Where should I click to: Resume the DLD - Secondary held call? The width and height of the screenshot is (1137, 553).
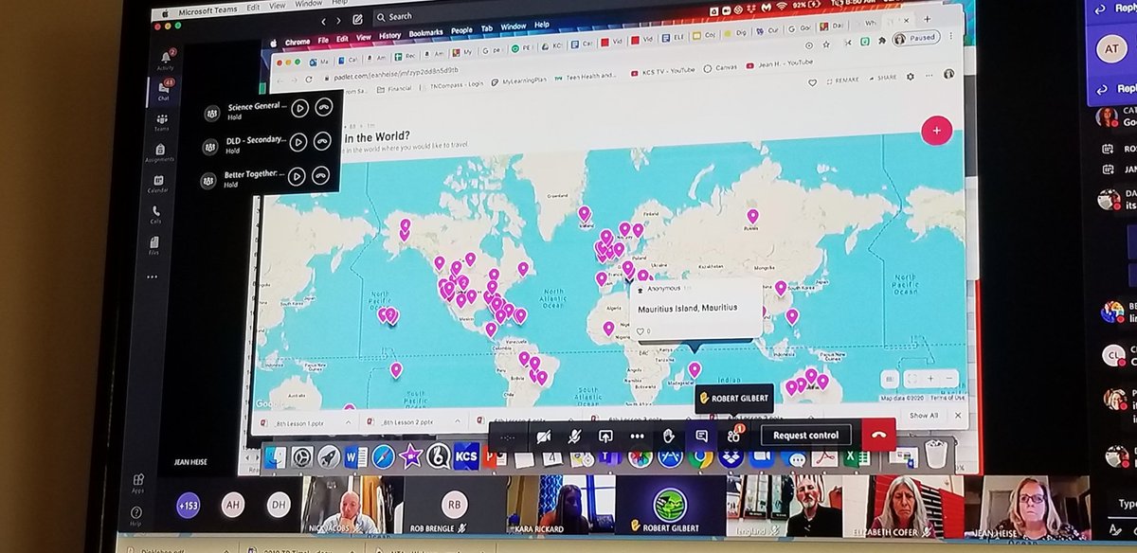(x=297, y=142)
